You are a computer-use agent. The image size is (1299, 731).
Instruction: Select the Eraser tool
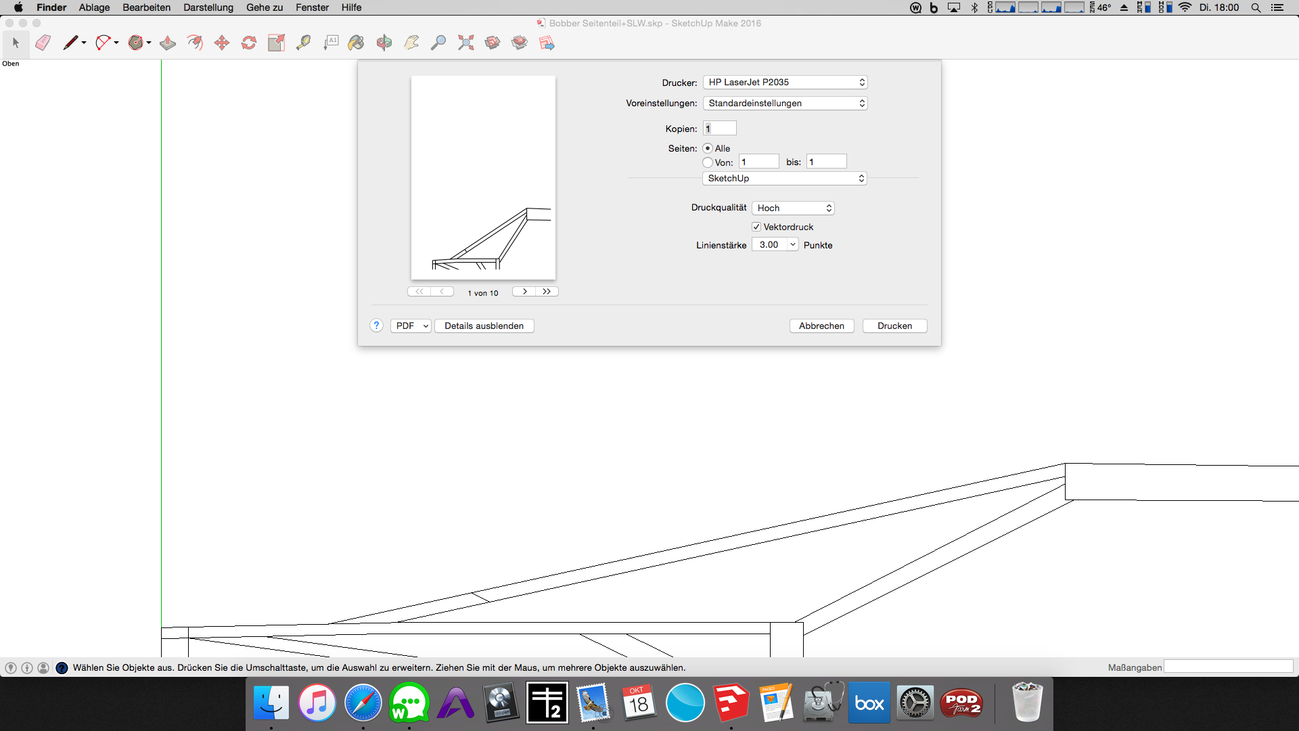click(43, 43)
